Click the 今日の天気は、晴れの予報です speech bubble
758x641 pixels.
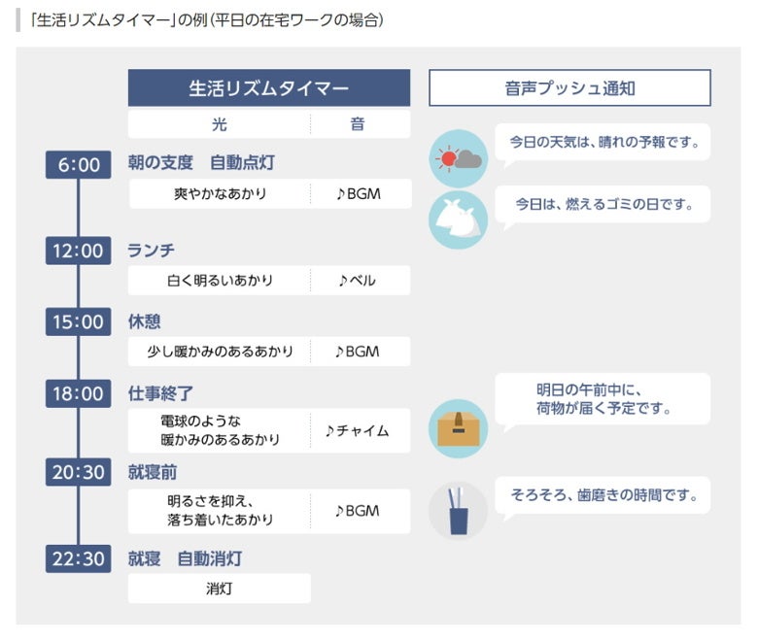(603, 143)
